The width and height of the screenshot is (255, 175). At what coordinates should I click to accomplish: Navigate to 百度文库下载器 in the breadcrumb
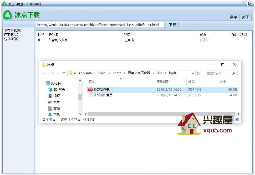(x=139, y=73)
